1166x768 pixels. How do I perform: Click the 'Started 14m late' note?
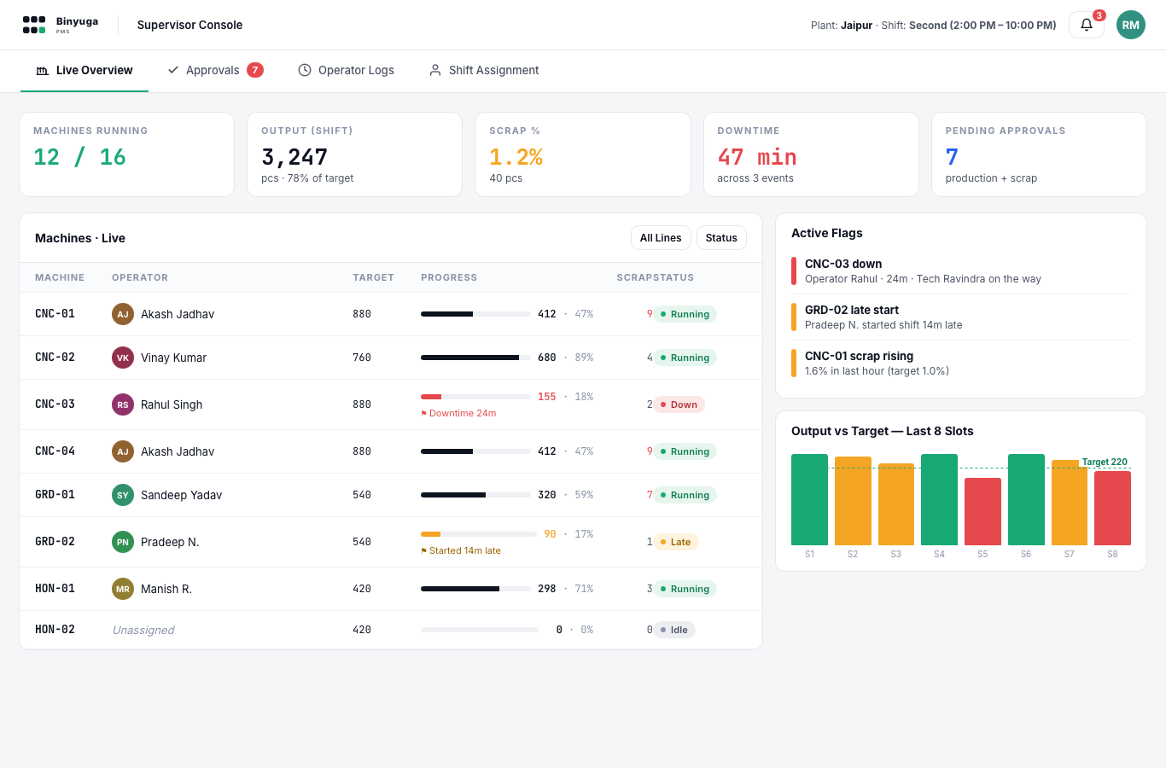coord(461,550)
